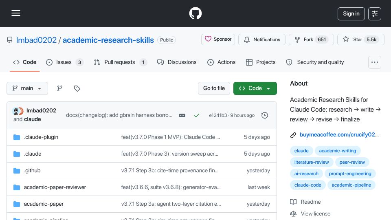The height and width of the screenshot is (220, 391).
Task: Open the main branch dropdown
Action: click(27, 88)
